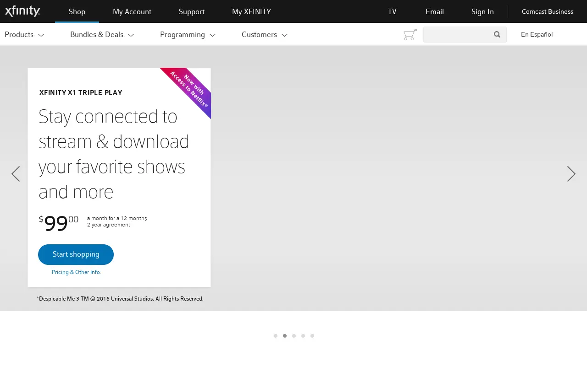Click the Despicable Me 3 copyright notice
This screenshot has height=366, width=587.
pos(120,299)
